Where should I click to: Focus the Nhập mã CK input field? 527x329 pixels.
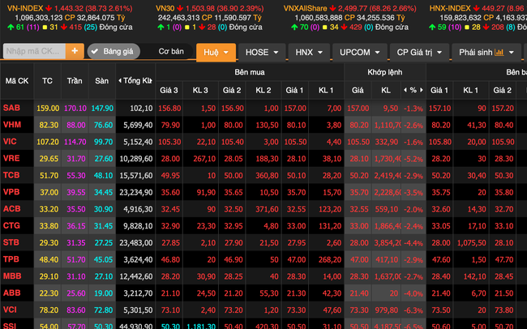coord(34,51)
